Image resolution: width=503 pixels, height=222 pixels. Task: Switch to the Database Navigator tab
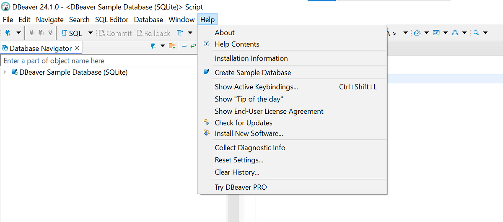click(x=41, y=48)
